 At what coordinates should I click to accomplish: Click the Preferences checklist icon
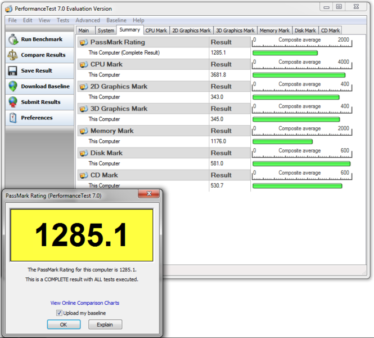(x=13, y=118)
